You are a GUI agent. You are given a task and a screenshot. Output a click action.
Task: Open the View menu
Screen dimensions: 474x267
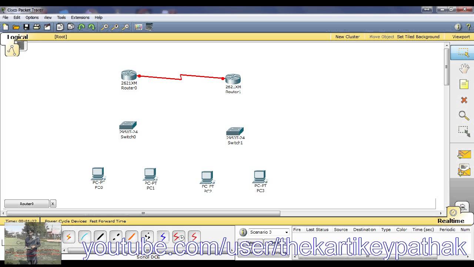[x=48, y=17]
